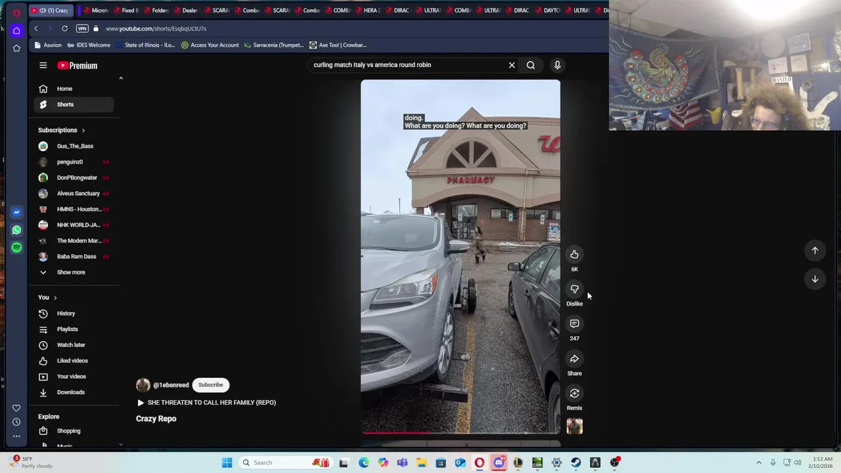Open the comments for the Short
This screenshot has height=473, width=841.
(574, 324)
